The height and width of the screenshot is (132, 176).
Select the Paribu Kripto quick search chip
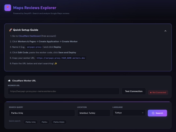[59, 122]
